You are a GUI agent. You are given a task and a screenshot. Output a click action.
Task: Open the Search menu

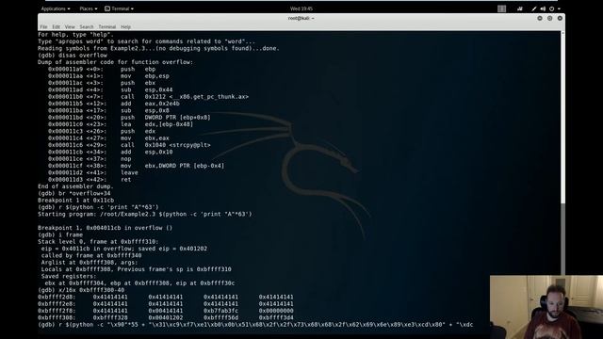87,27
